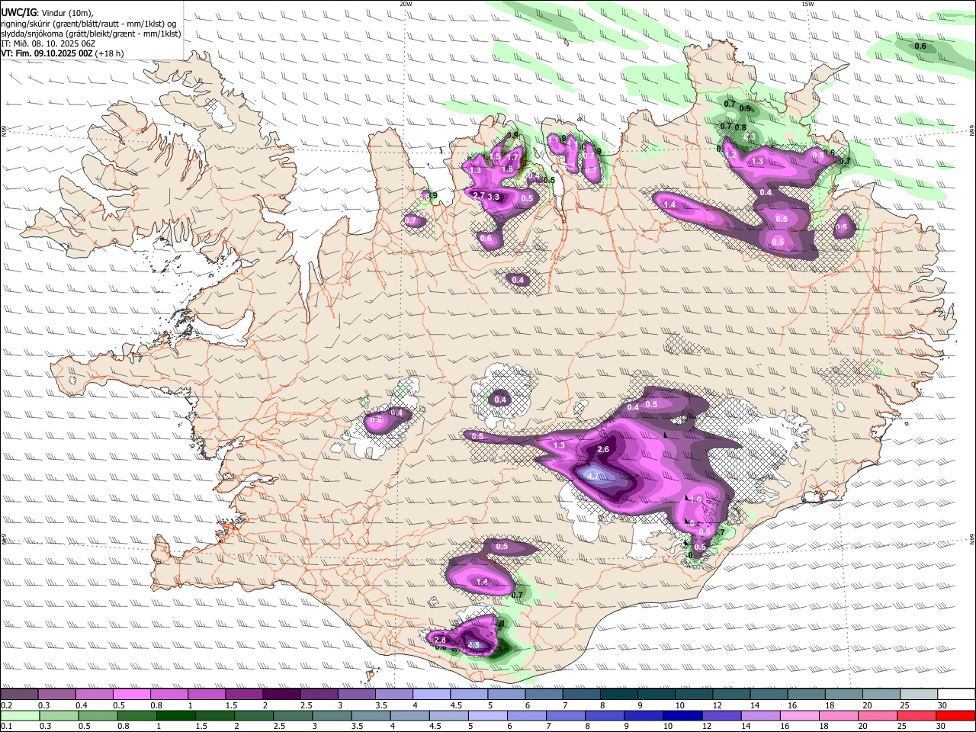The image size is (976, 732).
Task: Click the '2.7' value beside 3.3 in the north
Action: click(x=479, y=196)
